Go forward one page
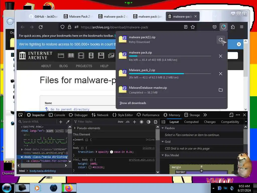The width and height of the screenshot is (257, 193). pyautogui.click(x=32, y=27)
